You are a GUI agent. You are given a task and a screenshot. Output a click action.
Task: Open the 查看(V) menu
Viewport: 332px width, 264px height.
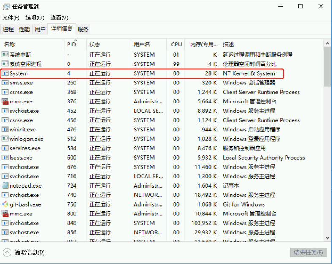point(59,18)
